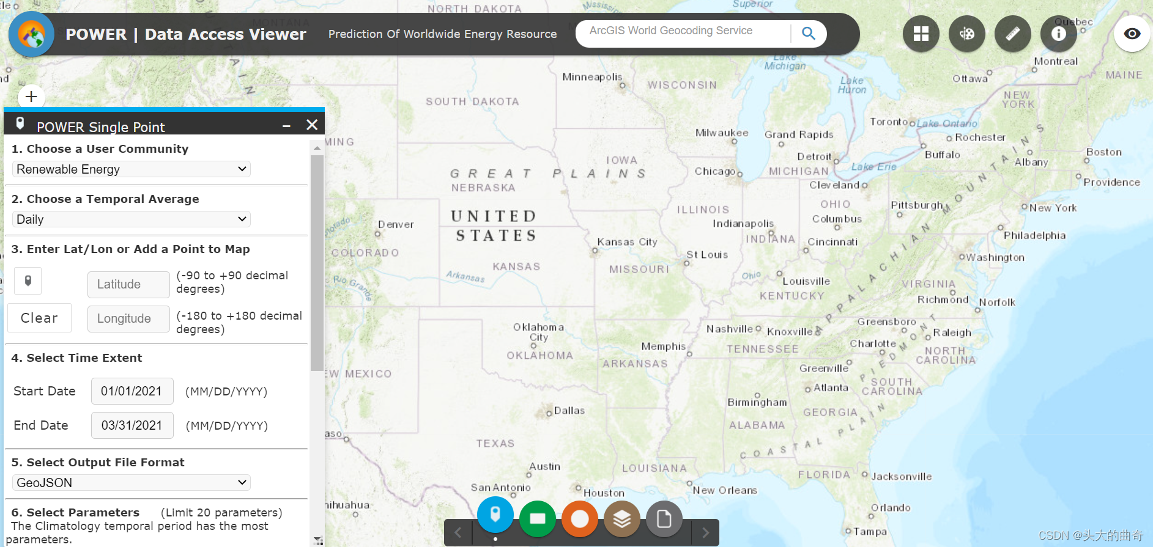Click the panel vertical scrollbar thumb
This screenshot has width=1153, height=547.
click(x=317, y=263)
